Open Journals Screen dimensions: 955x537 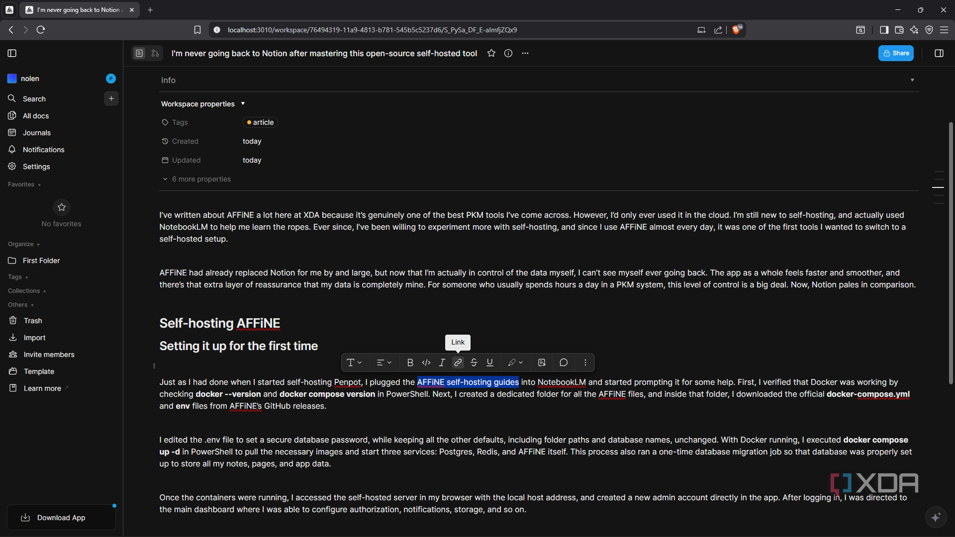(x=61, y=133)
